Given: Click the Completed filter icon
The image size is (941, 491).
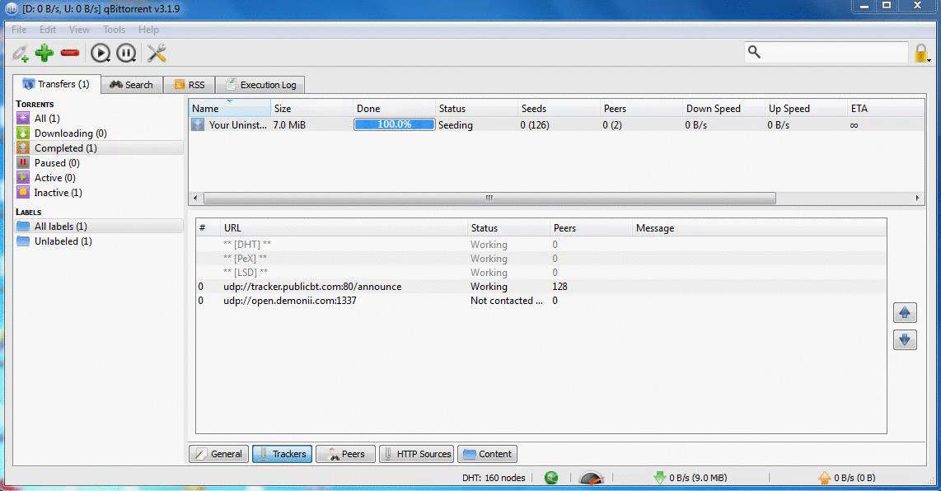Looking at the screenshot, I should 23,147.
